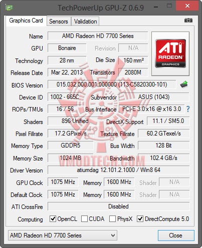Switch to the Validation tab
The image size is (202, 248).
85,21
